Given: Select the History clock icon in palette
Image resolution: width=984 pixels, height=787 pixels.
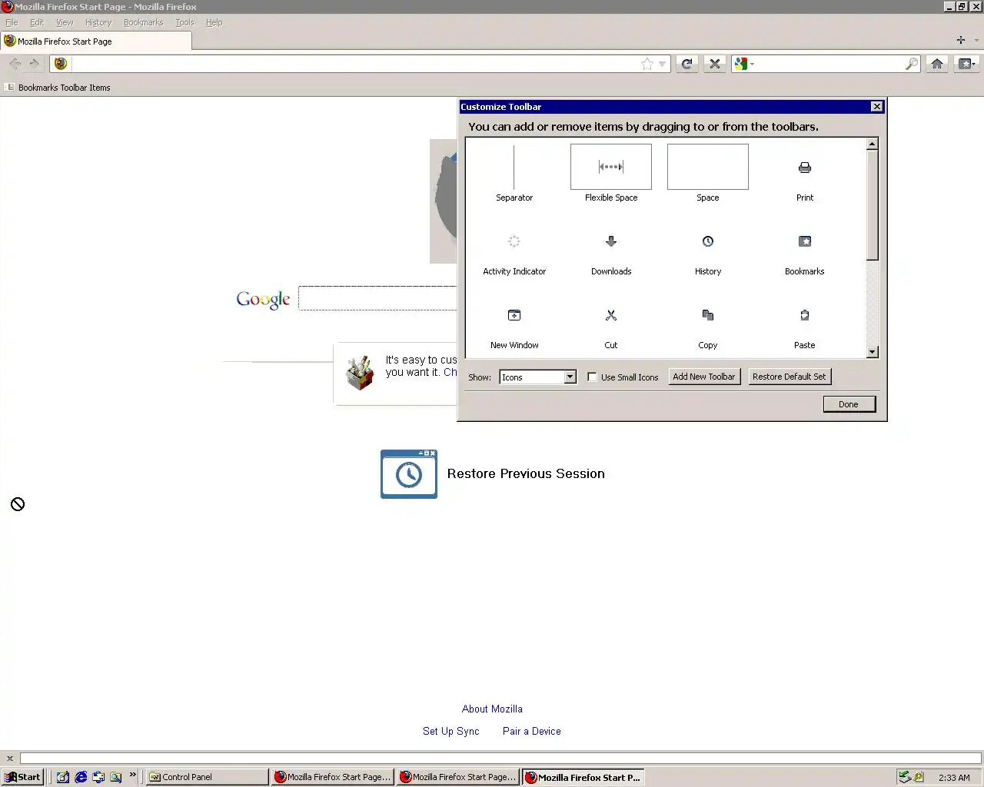Looking at the screenshot, I should (x=708, y=241).
